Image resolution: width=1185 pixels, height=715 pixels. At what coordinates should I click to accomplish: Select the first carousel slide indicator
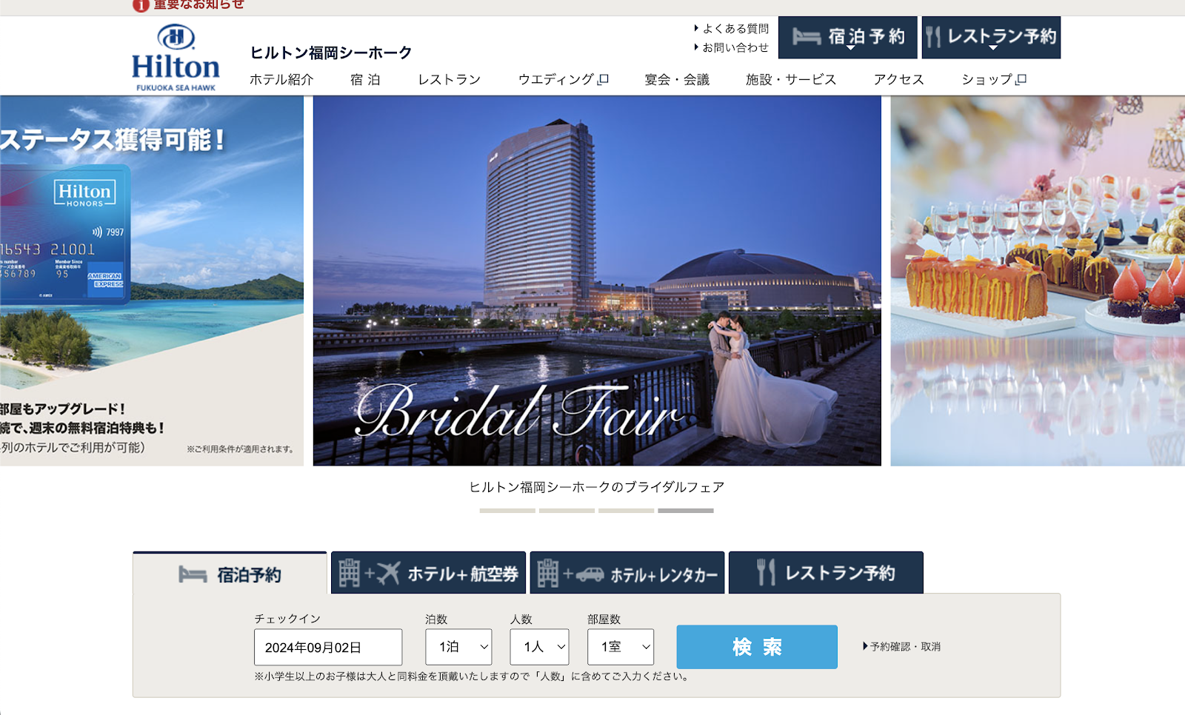click(x=507, y=511)
